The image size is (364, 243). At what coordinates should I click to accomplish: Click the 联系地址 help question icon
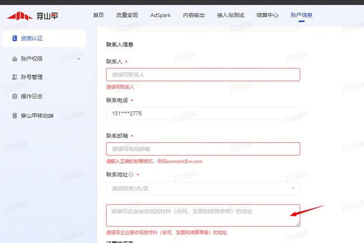pyautogui.click(x=131, y=174)
